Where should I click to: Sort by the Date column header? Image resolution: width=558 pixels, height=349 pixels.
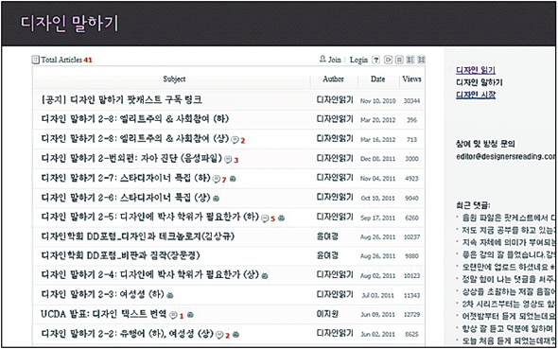pos(377,79)
